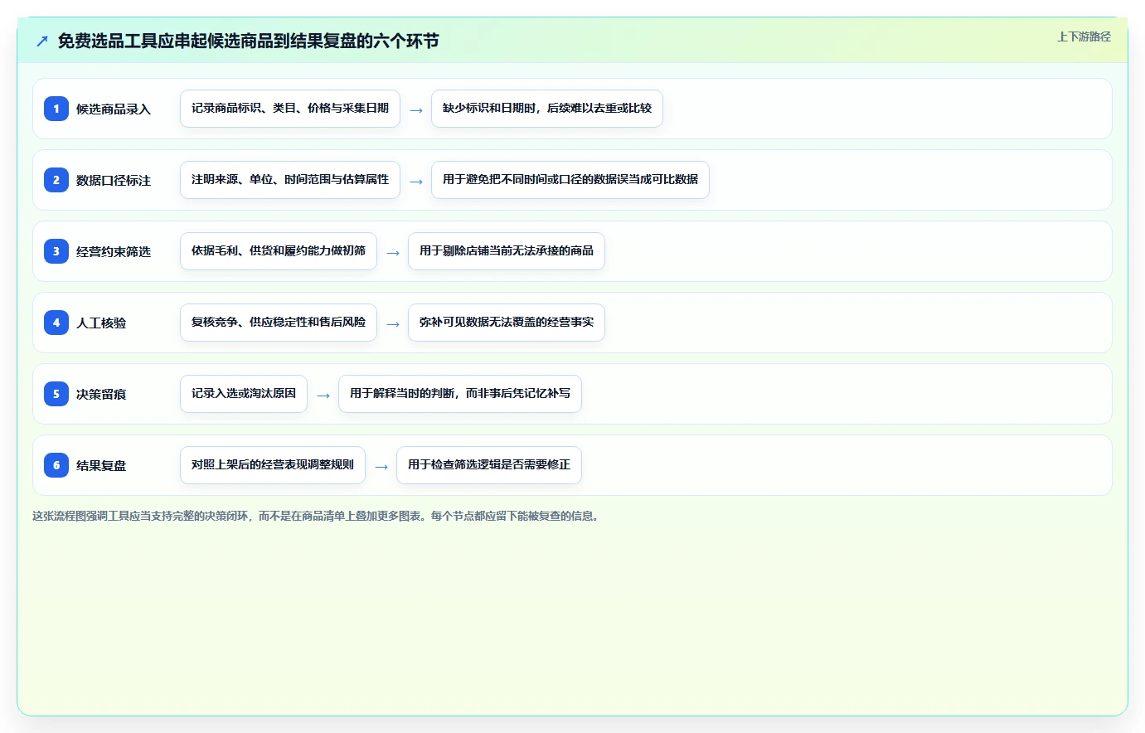Click the arrow in the 决策留痕 row
The image size is (1145, 733).
pos(323,396)
